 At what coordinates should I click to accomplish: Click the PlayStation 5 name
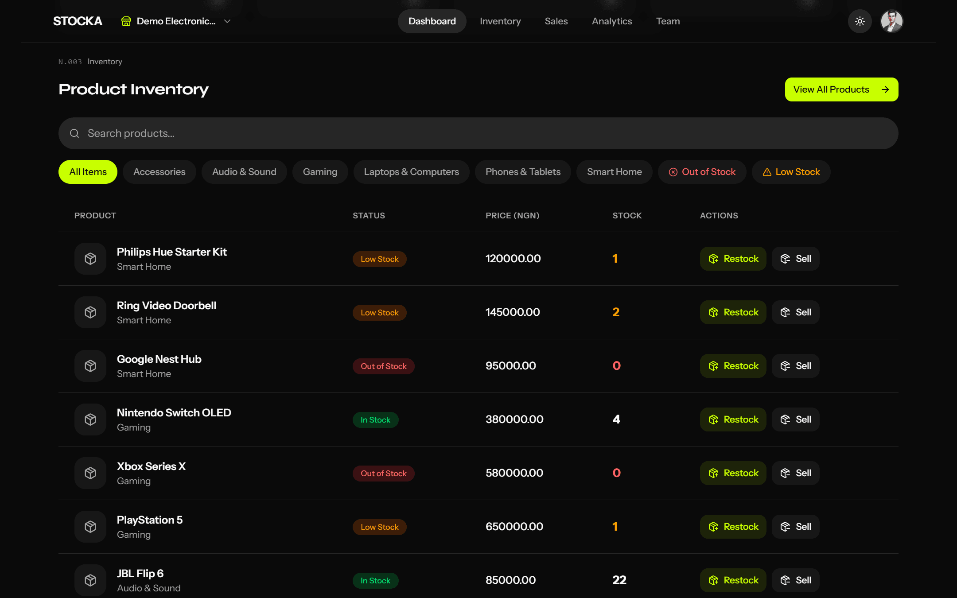point(150,520)
